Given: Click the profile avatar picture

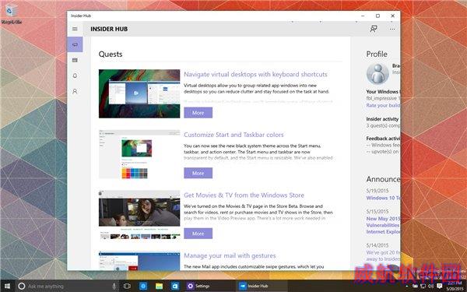Looking at the screenshot, I should click(x=377, y=74).
